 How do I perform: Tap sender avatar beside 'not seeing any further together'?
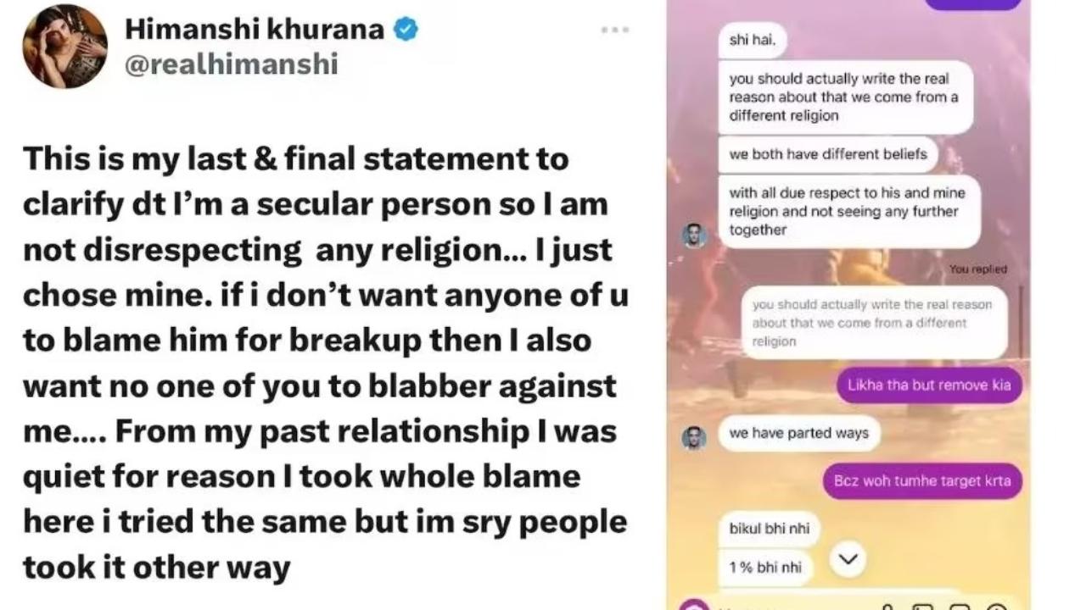[x=695, y=235]
